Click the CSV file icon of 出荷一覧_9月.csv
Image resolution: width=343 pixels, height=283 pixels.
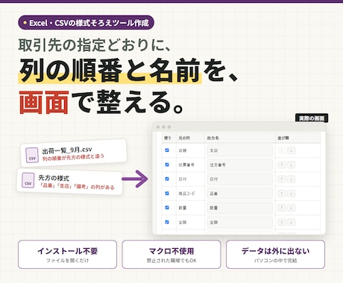tap(32, 155)
